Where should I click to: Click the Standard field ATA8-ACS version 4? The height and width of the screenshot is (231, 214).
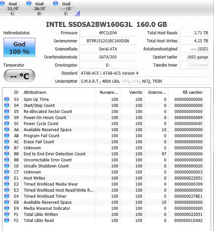pyautogui.click(x=144, y=73)
